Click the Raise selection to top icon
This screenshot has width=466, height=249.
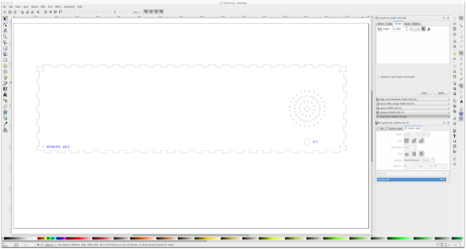tap(60, 12)
